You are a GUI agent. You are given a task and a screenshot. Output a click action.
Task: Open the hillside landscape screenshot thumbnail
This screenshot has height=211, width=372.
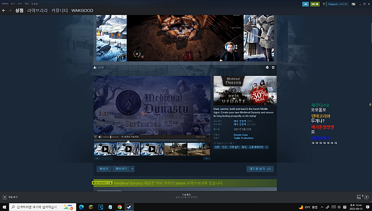[x=199, y=149]
